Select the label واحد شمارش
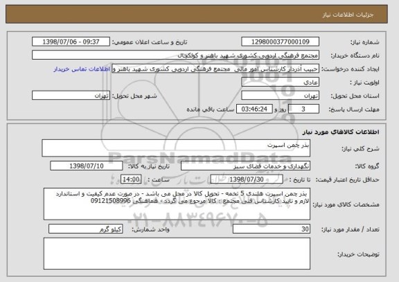Viewport: 399px width, 282px height. [150, 229]
